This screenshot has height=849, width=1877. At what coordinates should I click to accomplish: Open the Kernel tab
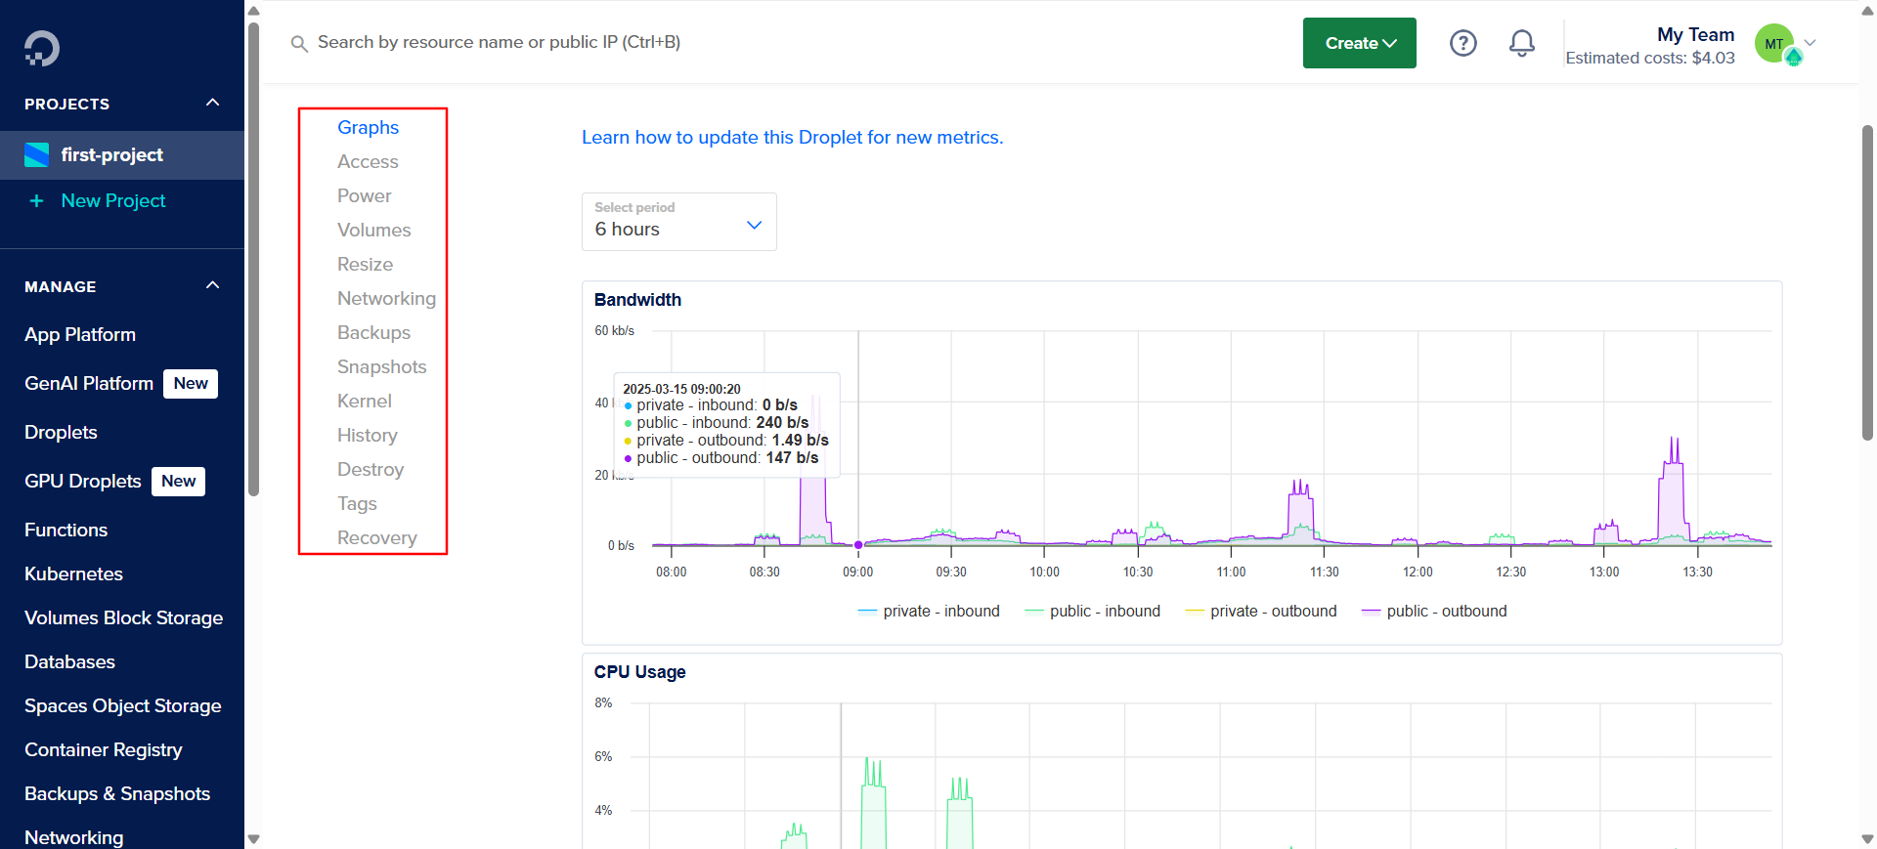click(364, 401)
